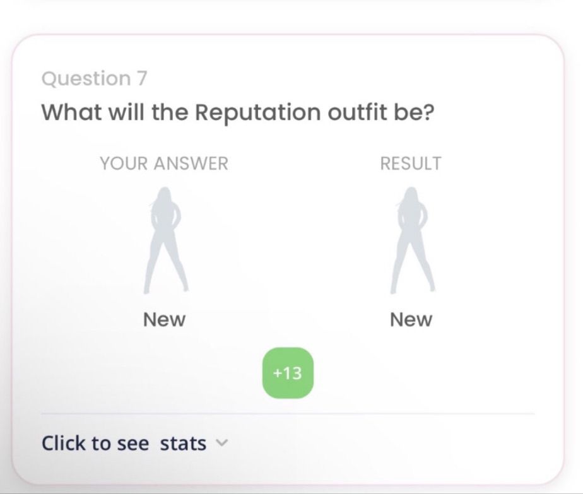Click the green +13 points badge
Image resolution: width=583 pixels, height=494 pixels.
coord(288,373)
